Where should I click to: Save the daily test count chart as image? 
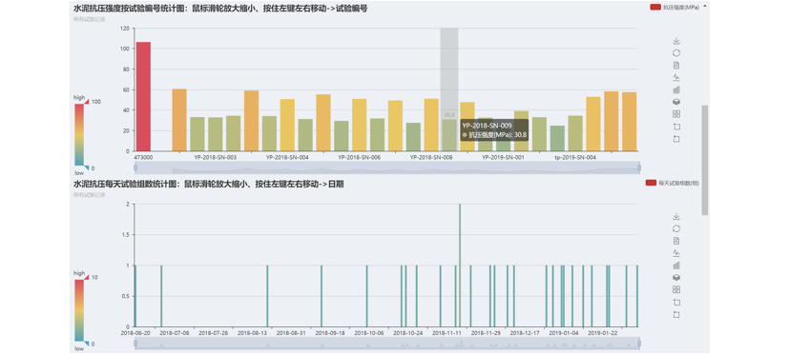click(676, 216)
